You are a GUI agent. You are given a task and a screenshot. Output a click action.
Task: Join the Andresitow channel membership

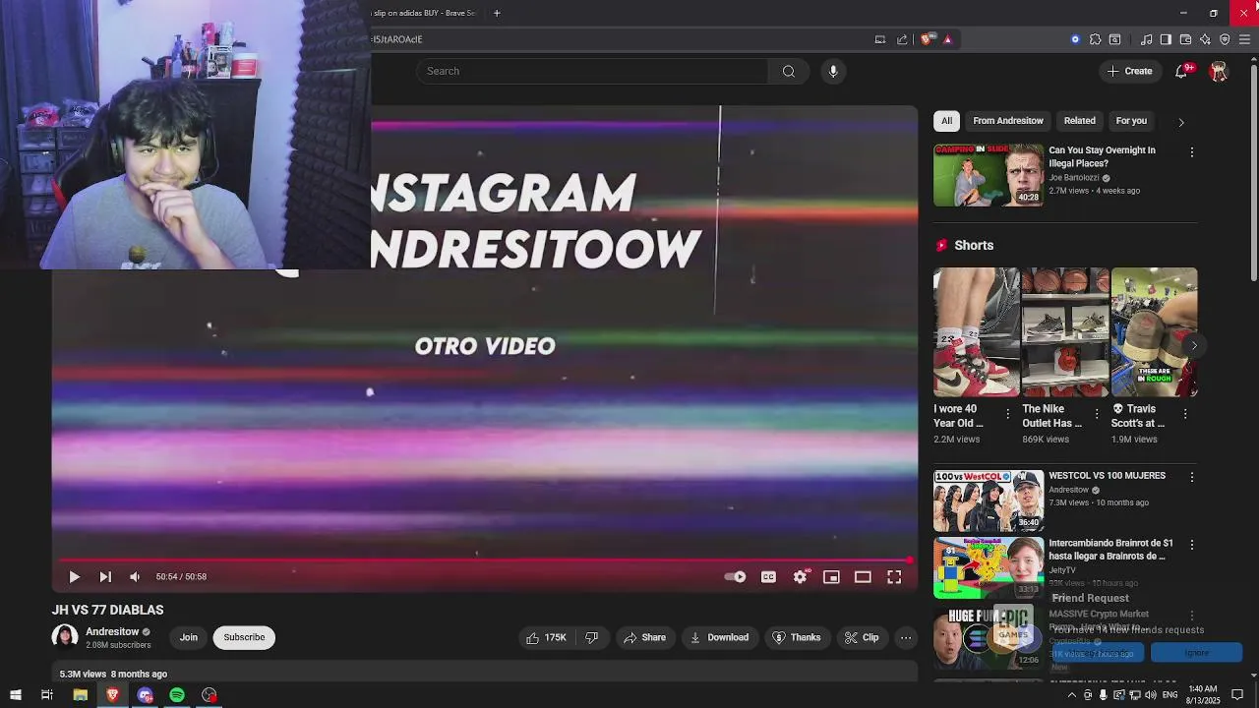[x=188, y=637]
